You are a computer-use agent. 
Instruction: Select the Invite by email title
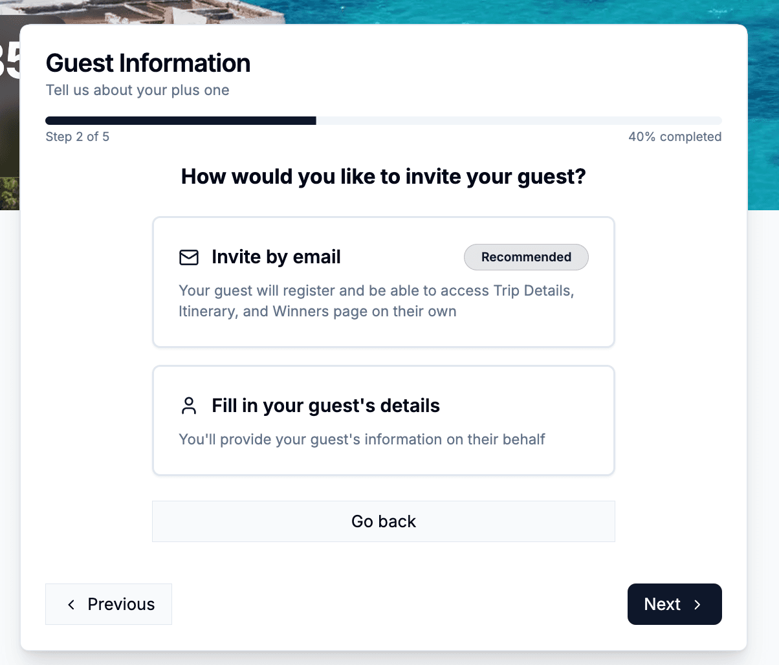coord(276,257)
